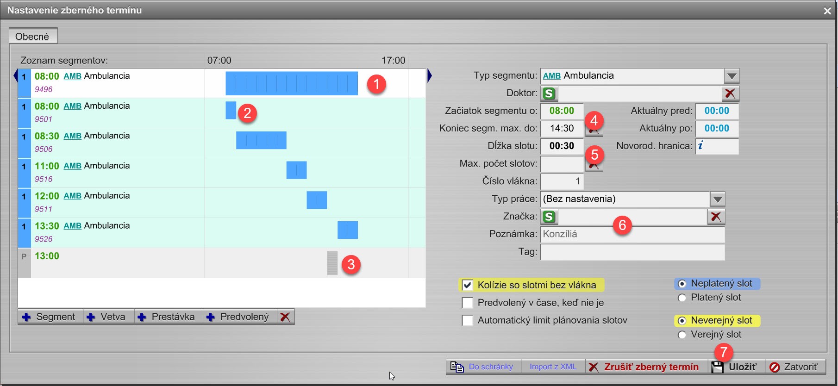Click the info icon in Novorod. hranica
Viewport: 838px width, 386px height.
point(700,146)
